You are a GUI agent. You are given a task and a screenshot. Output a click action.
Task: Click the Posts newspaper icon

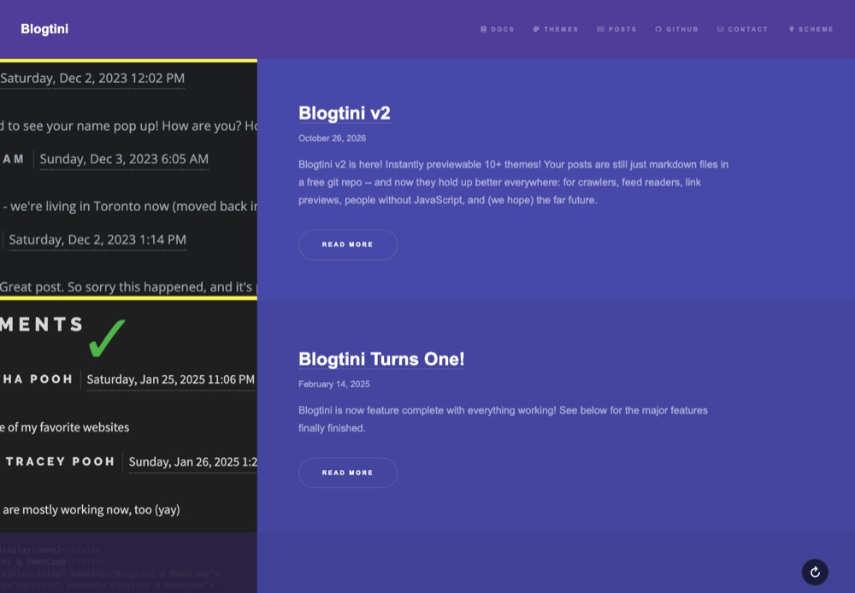[600, 29]
